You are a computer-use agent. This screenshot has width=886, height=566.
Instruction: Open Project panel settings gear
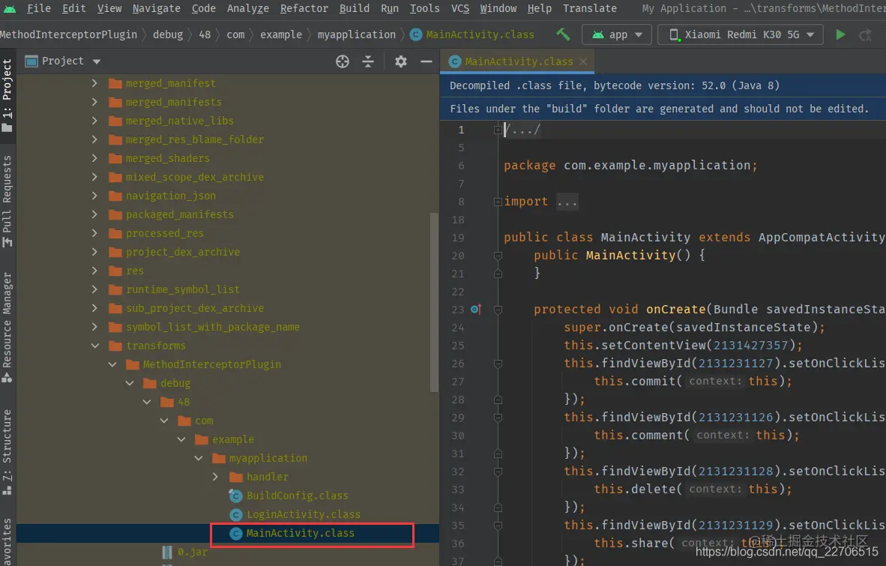tap(400, 61)
